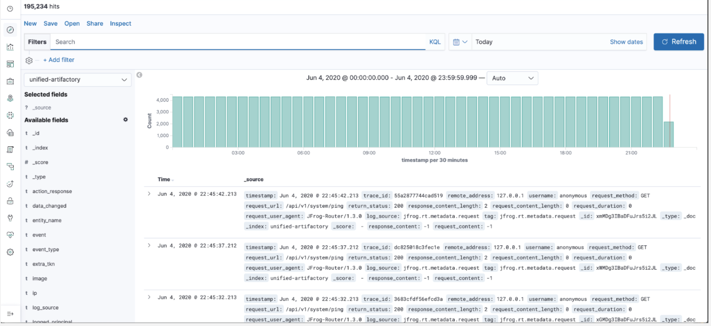Open the Inspect menu item

pyautogui.click(x=120, y=23)
